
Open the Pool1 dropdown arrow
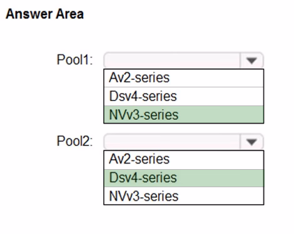click(x=251, y=61)
